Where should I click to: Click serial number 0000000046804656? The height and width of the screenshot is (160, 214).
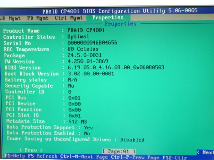coord(92,43)
